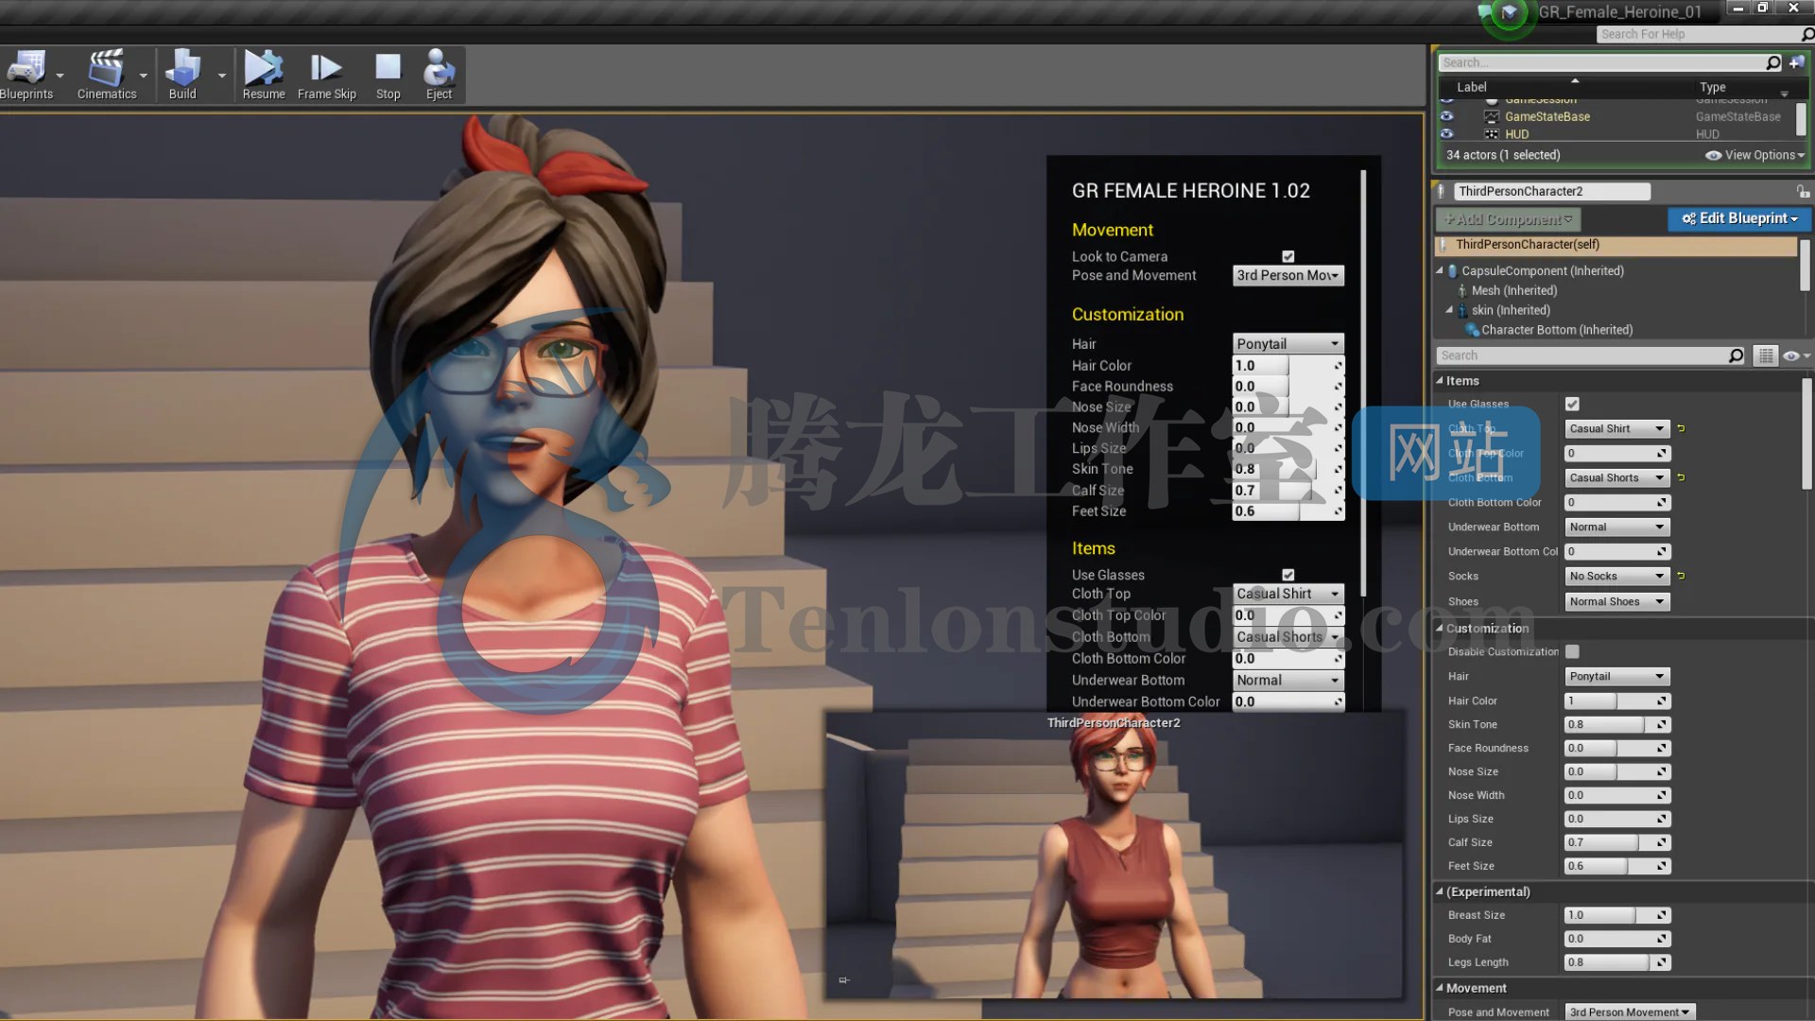
Task: Adjust Hair Color slider in game panel
Action: pos(1288,366)
